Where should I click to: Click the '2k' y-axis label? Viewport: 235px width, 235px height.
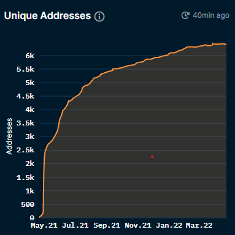point(30,163)
